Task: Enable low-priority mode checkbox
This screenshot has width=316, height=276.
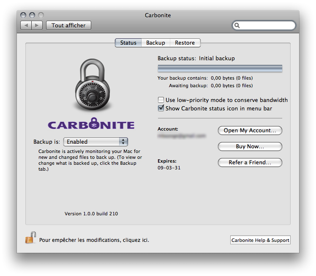Action: coord(161,100)
